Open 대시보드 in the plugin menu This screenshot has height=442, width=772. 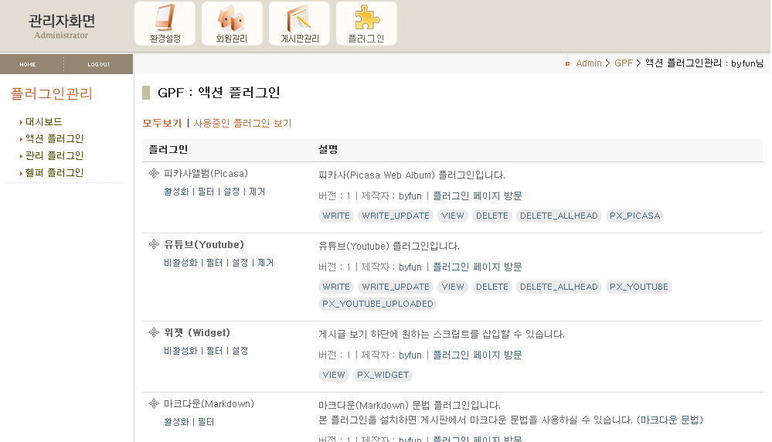(44, 121)
